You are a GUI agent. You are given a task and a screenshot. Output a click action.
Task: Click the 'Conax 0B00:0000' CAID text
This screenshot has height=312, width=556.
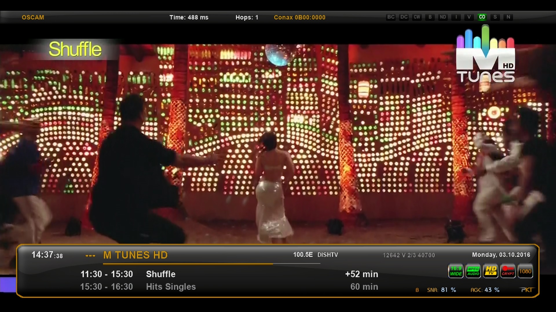tap(300, 17)
